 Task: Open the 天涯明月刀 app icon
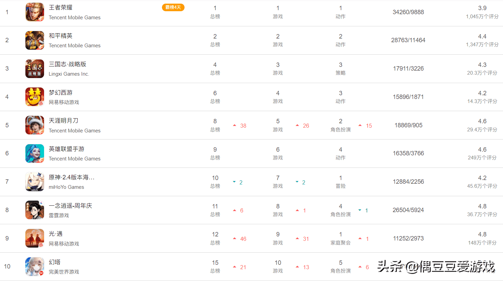(x=35, y=125)
